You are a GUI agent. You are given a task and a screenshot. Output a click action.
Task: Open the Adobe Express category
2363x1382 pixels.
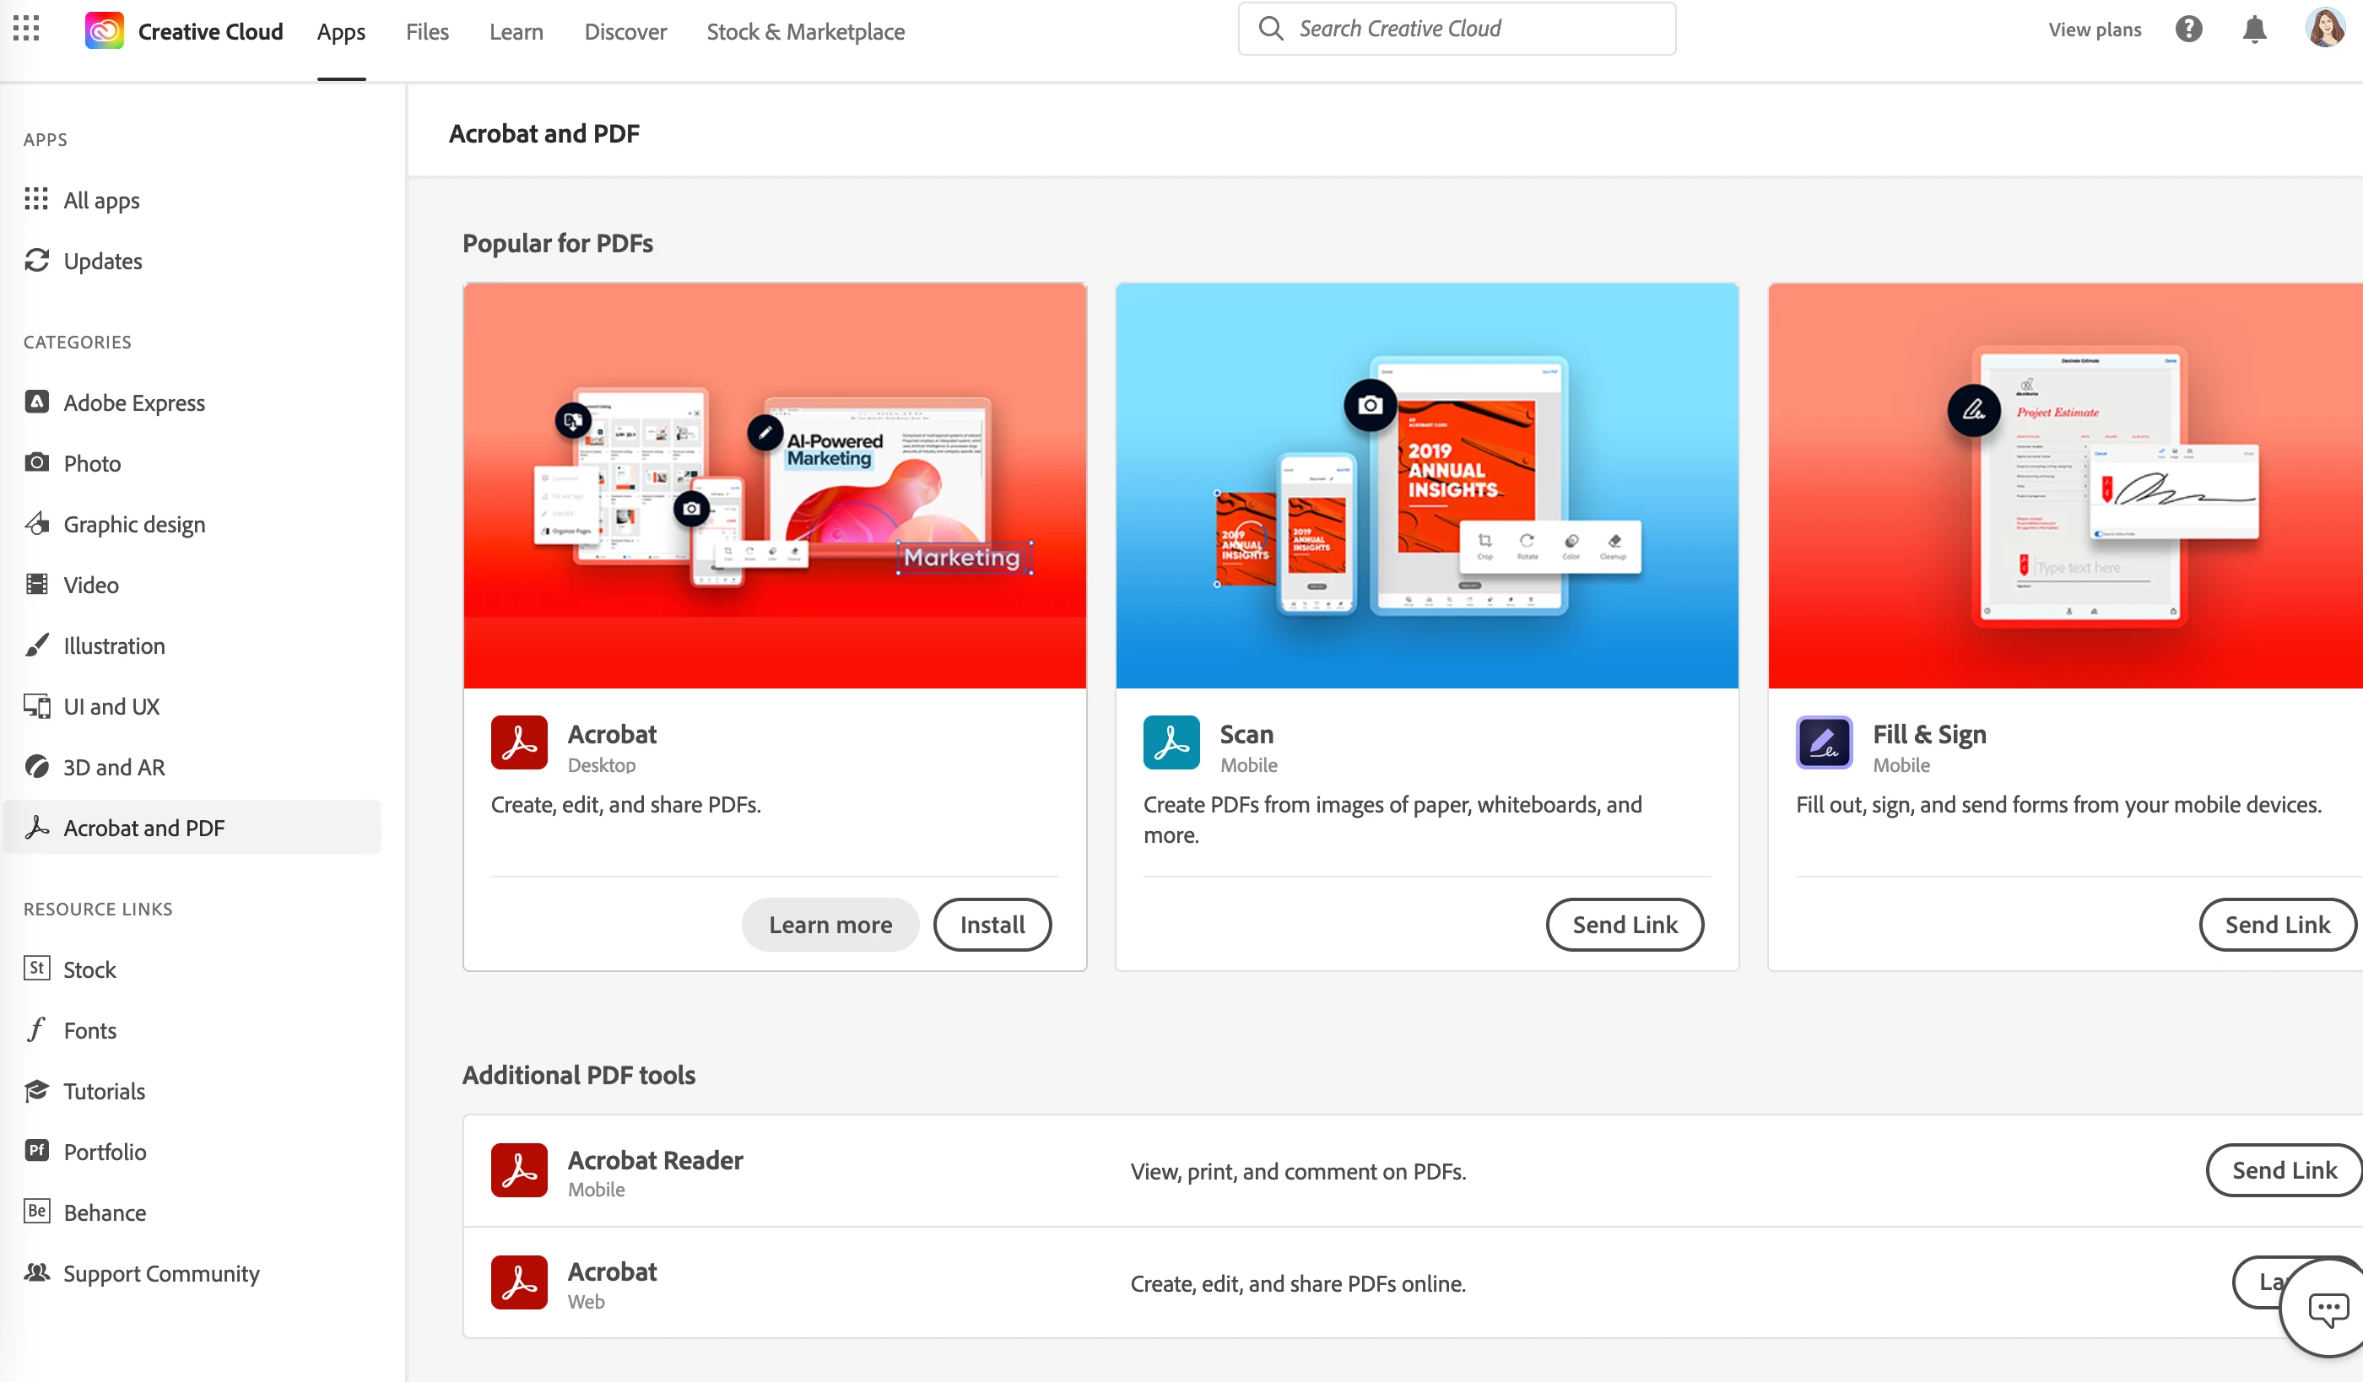tap(133, 402)
